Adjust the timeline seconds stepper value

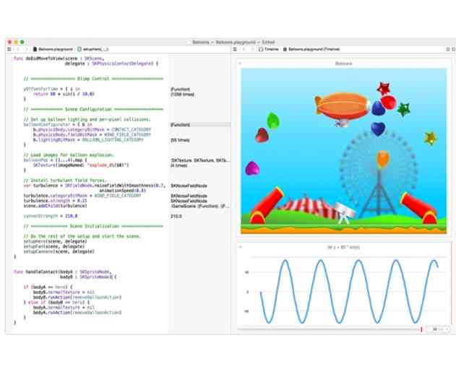(x=438, y=329)
